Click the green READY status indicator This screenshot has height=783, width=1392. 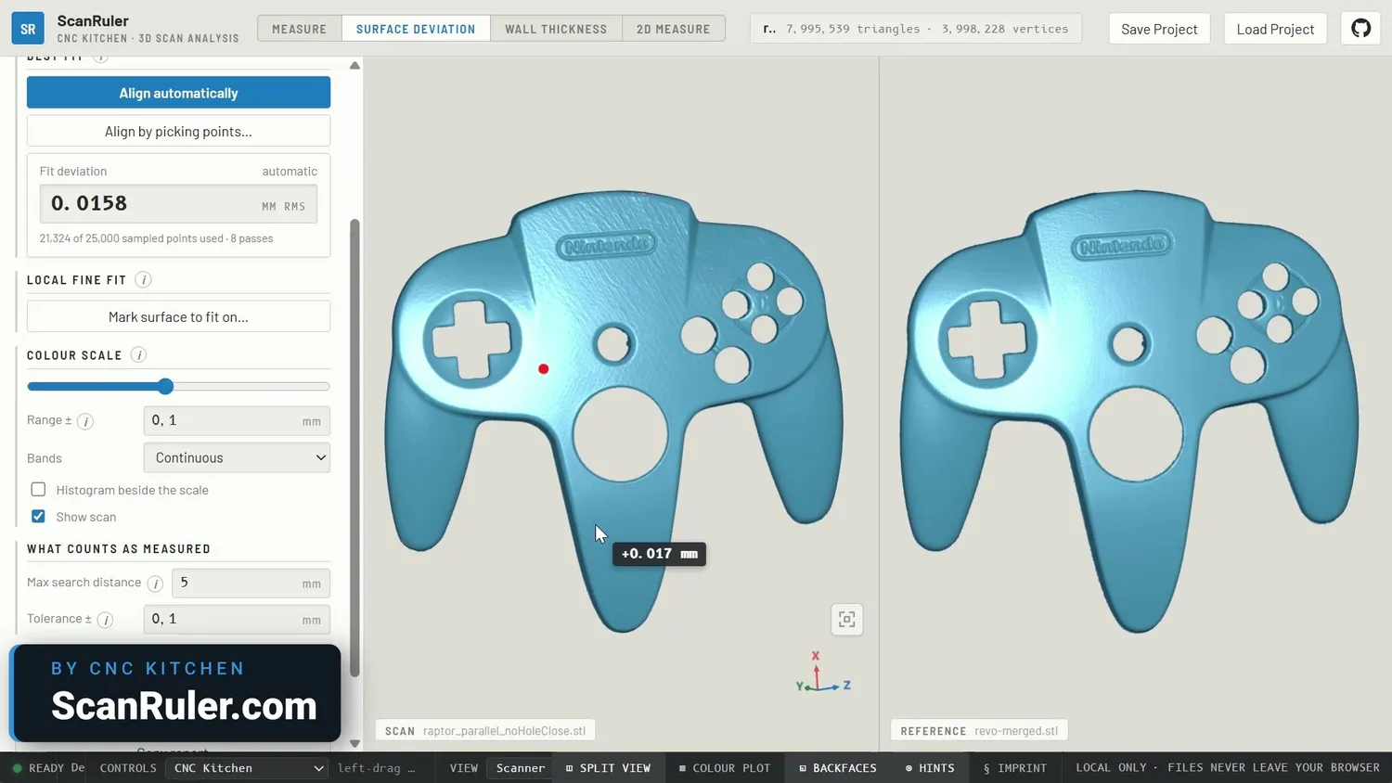17,768
